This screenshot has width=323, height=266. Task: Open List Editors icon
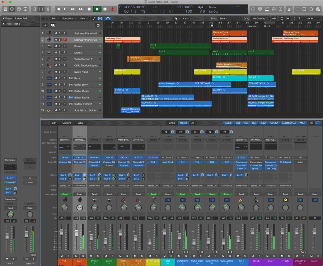[x=298, y=9]
